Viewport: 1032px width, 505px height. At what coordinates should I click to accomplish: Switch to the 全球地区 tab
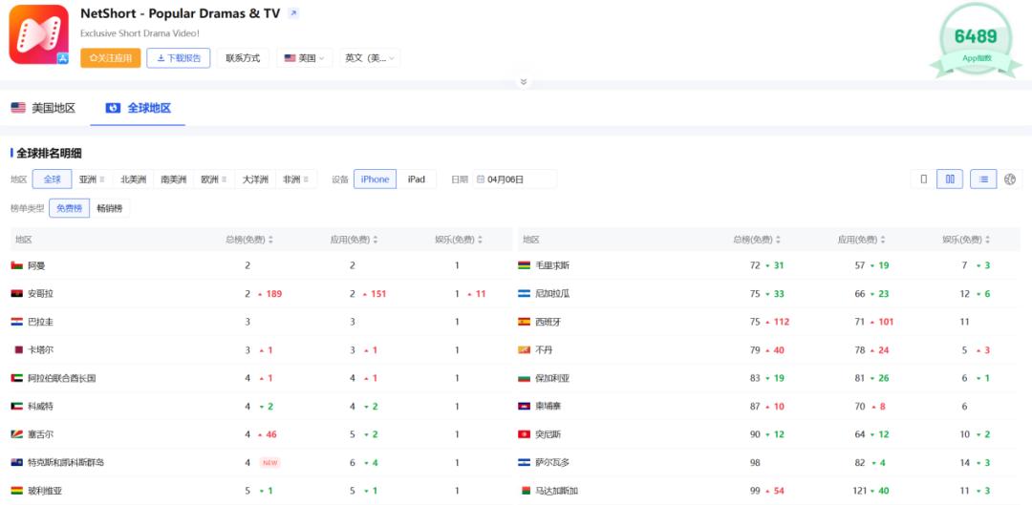[x=139, y=108]
